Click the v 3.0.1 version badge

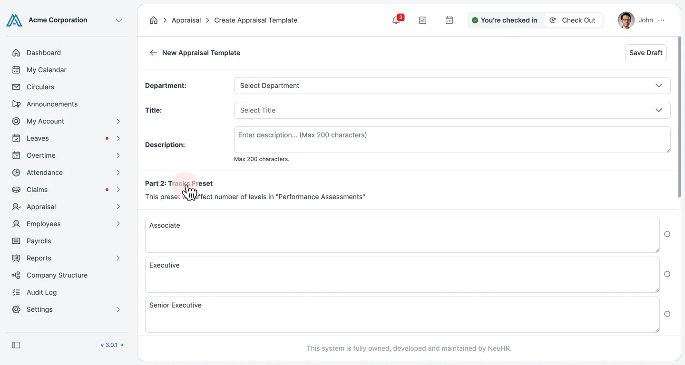[112, 345]
